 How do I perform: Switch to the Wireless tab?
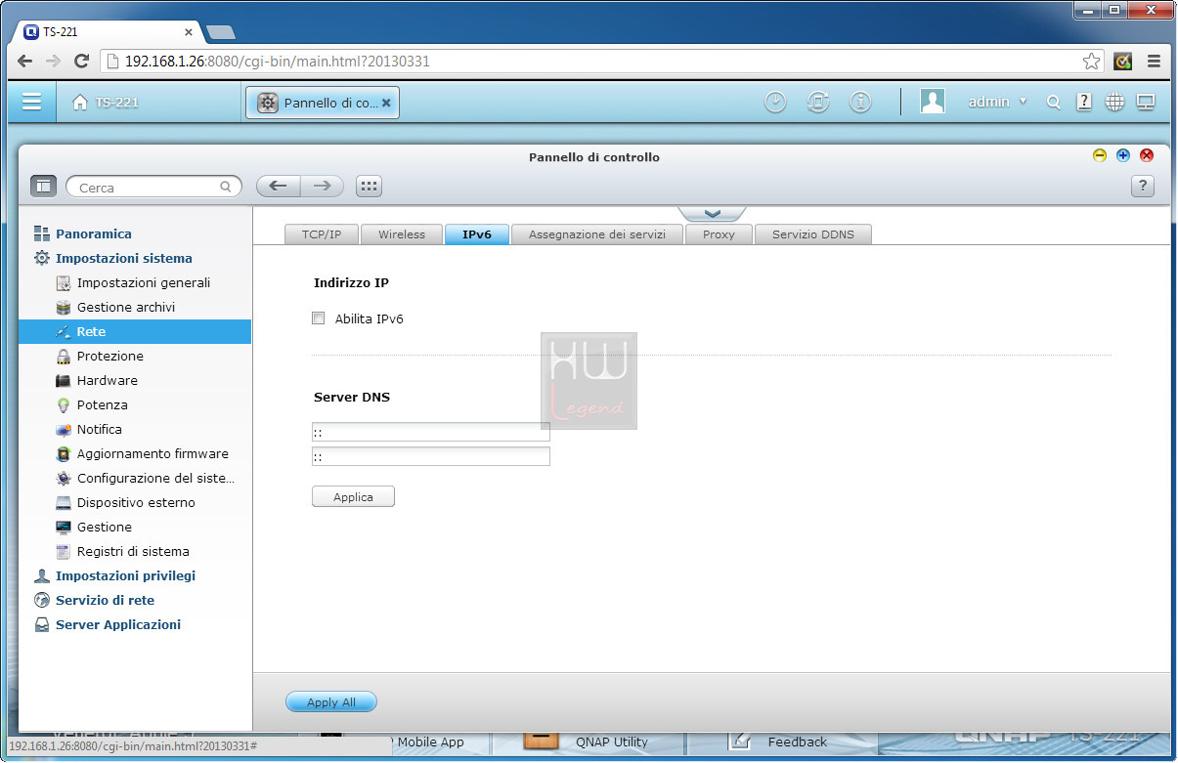pyautogui.click(x=402, y=234)
